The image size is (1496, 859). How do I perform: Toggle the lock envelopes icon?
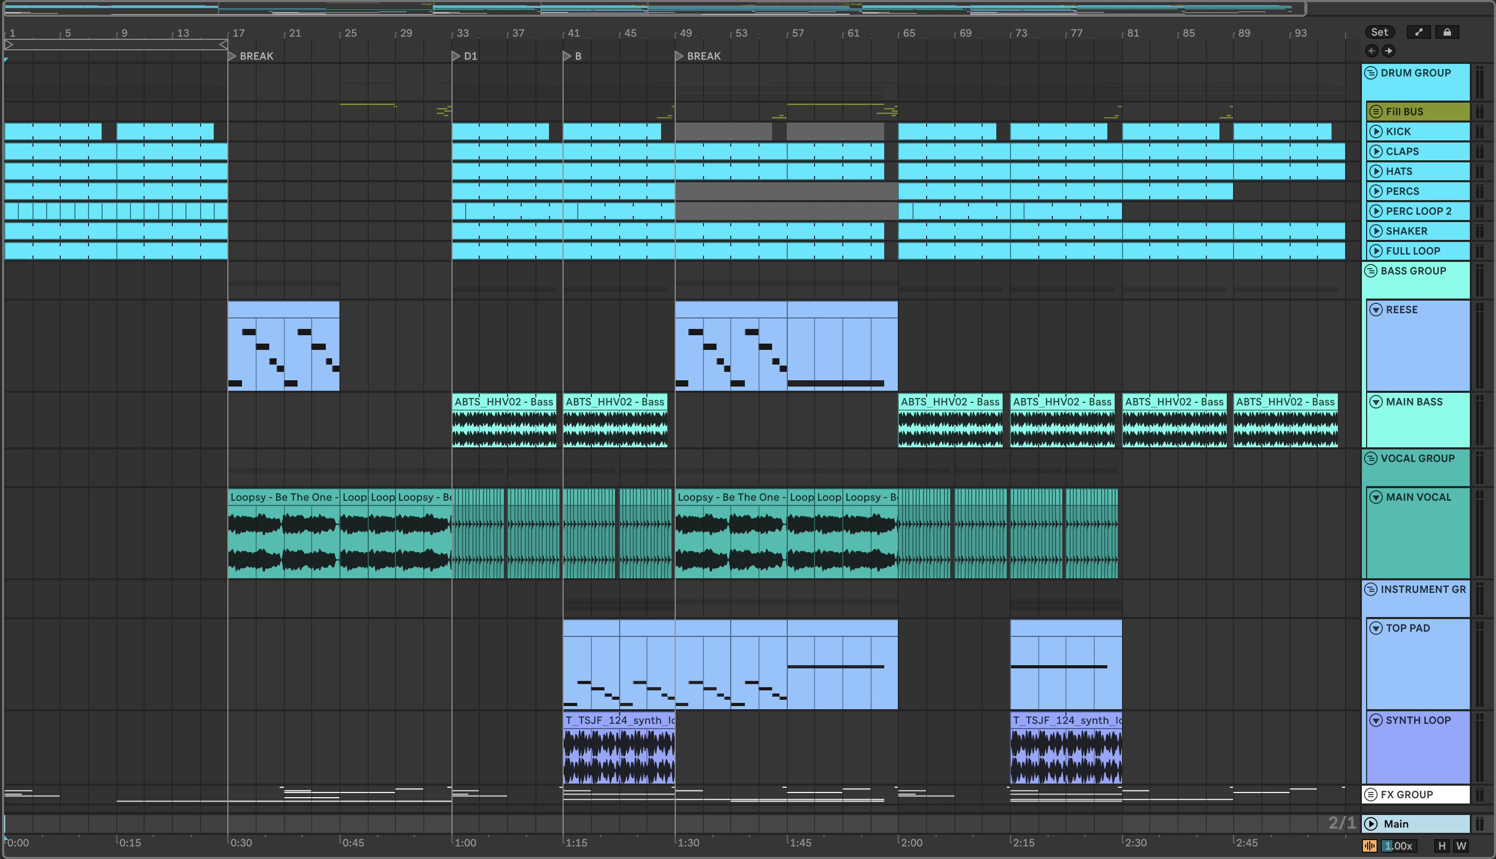(1446, 32)
